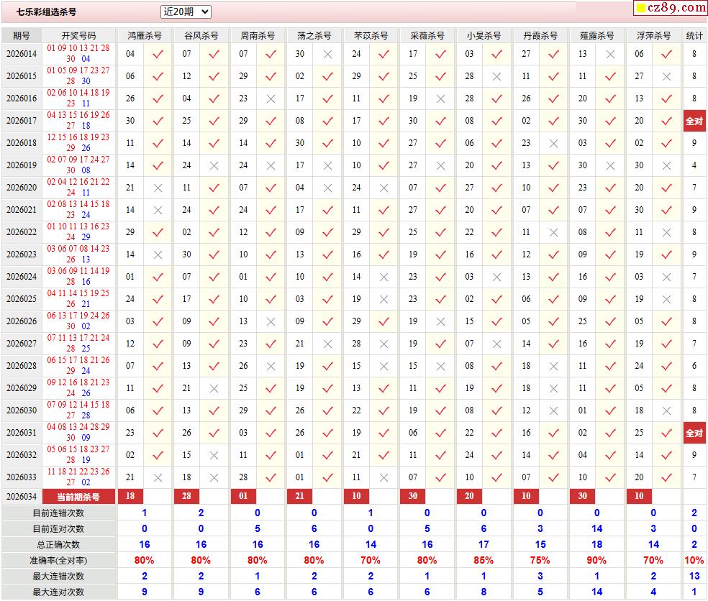708x601 pixels.
Task: Click the check mark for 鸿雁杀号 in row 2026014
Action: tap(158, 54)
